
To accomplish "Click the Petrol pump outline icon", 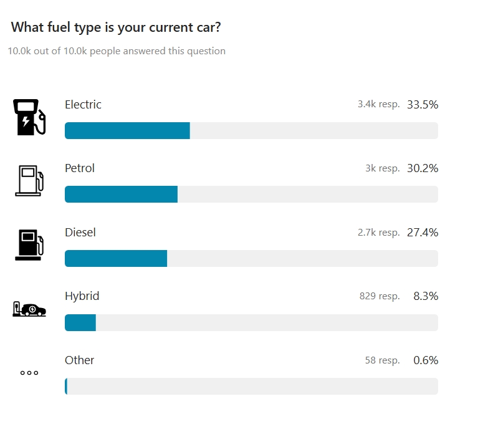I will (x=29, y=181).
